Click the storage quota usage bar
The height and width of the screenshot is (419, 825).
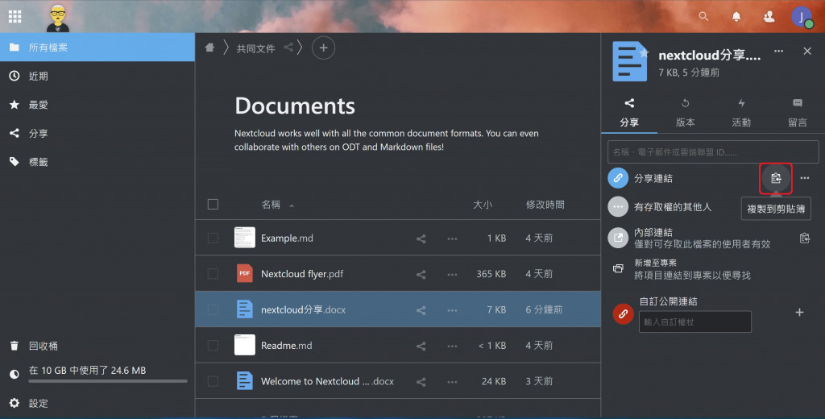pyautogui.click(x=108, y=381)
